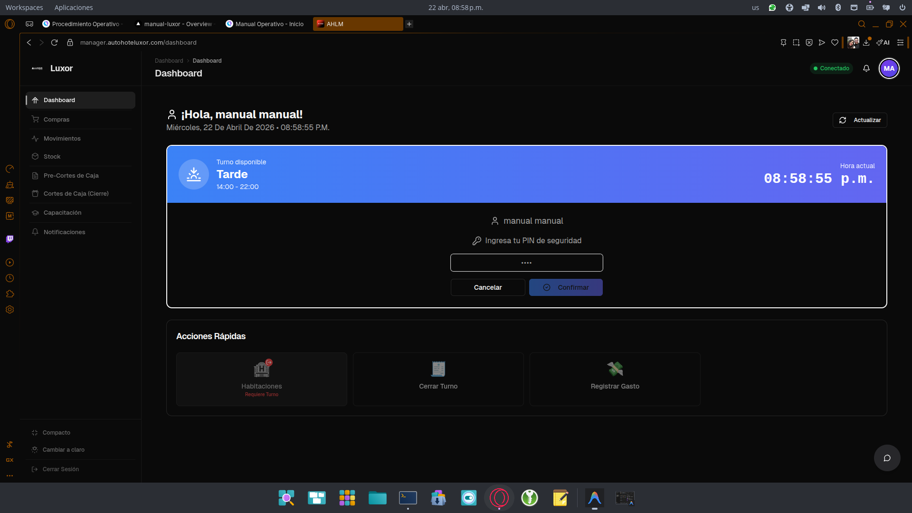Open the chat bubble floating button
The image size is (912, 513).
(887, 458)
